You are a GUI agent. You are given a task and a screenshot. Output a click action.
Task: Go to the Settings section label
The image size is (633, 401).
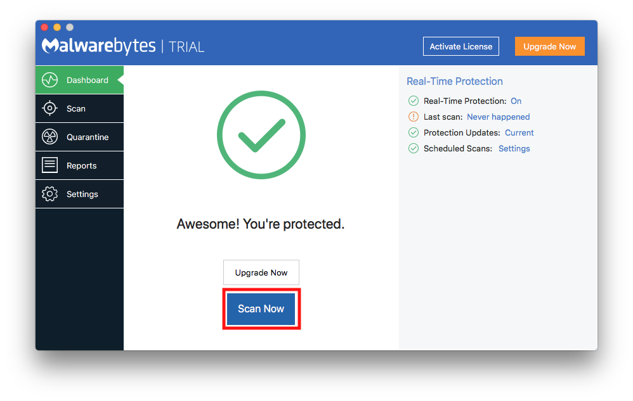82,194
